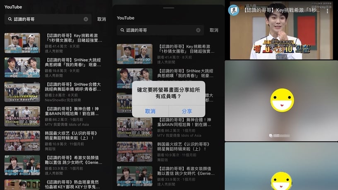Select left-list title 舞神合體！神童&RAIN同框尬舞
This screenshot has width=338, height=190.
coord(72,111)
